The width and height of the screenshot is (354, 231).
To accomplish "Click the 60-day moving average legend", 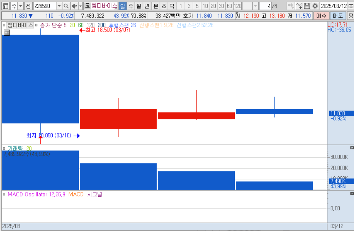I will (81, 25).
